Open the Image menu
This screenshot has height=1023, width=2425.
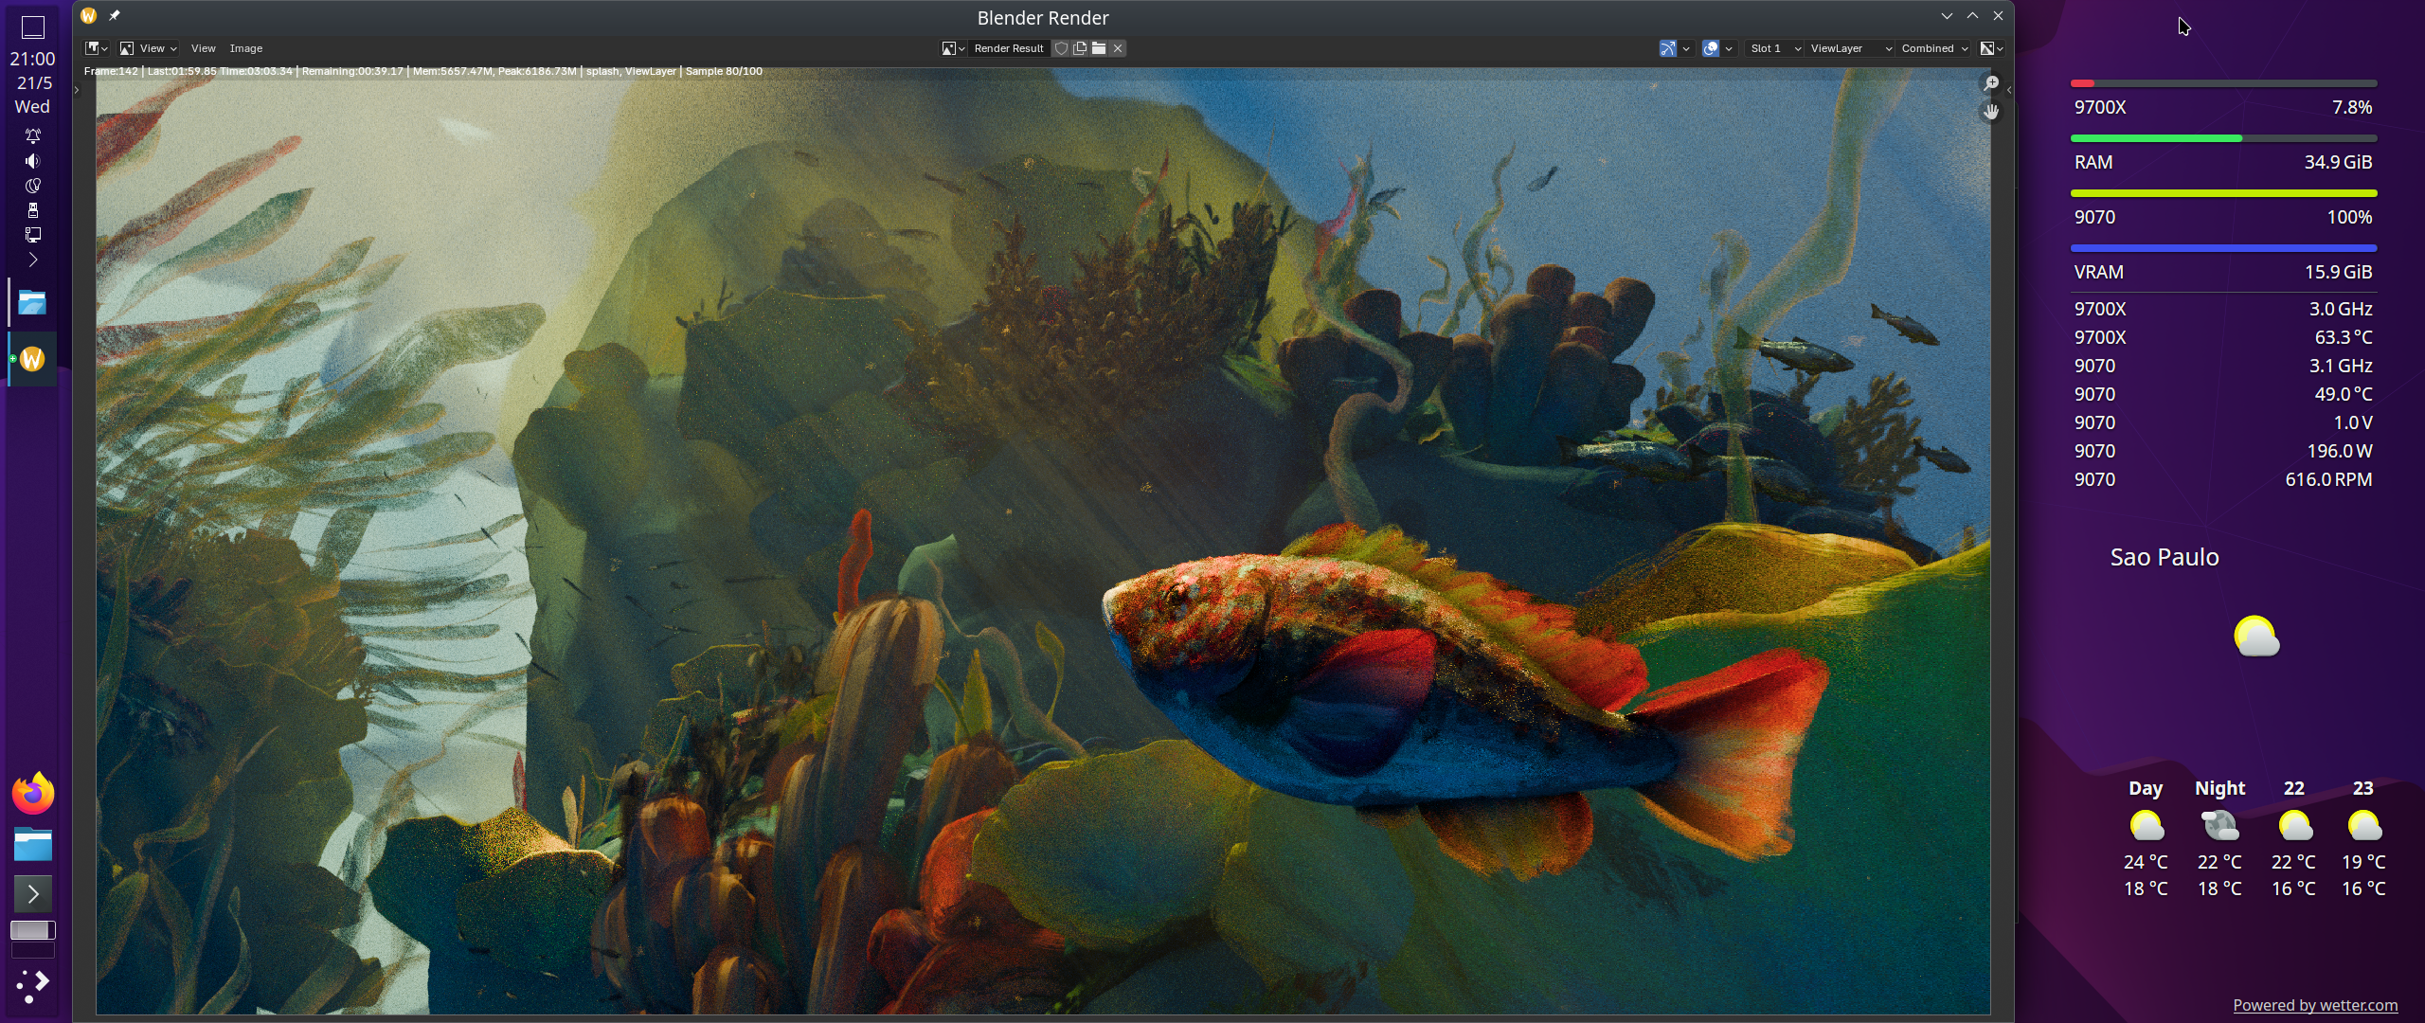coord(245,48)
